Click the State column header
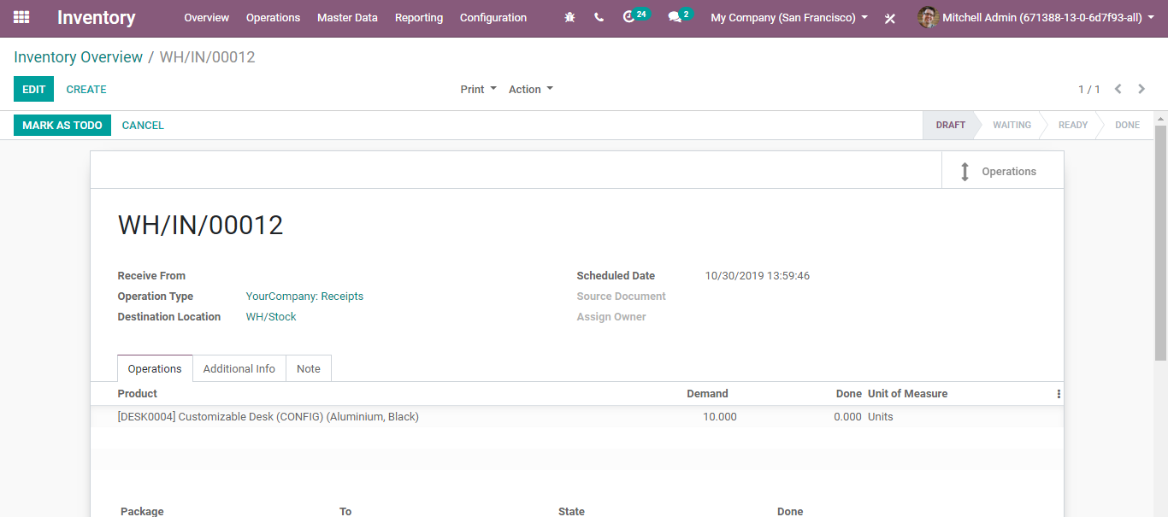 tap(571, 511)
